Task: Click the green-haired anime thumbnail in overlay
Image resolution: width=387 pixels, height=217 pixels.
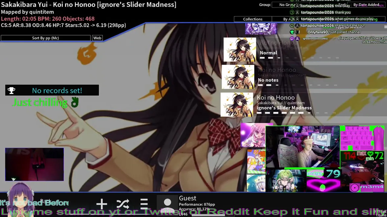Action: click(286, 181)
